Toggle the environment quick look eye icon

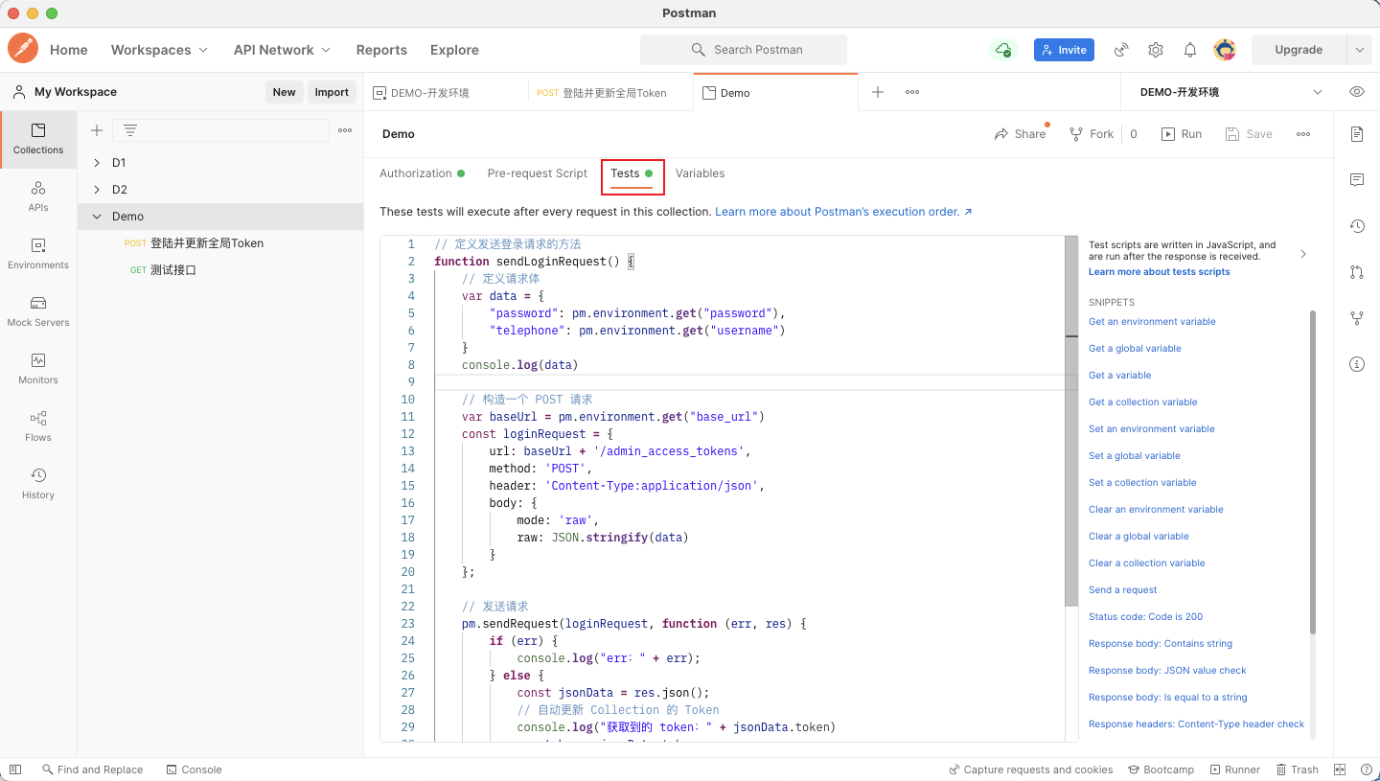coord(1356,92)
